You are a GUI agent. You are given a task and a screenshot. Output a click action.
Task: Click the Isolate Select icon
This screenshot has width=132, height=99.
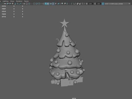point(74,4)
